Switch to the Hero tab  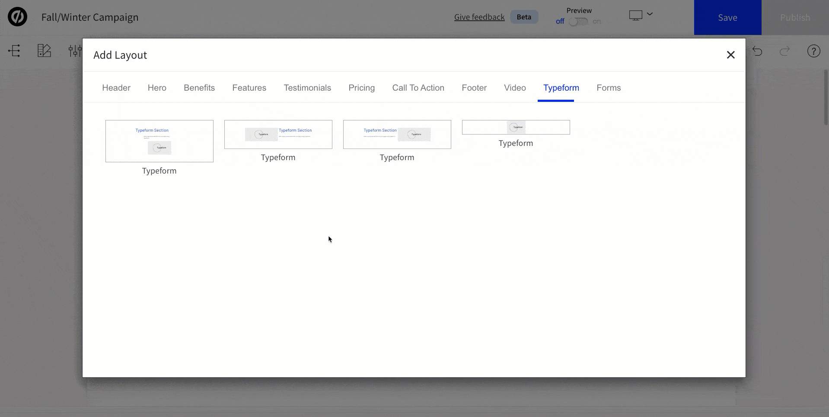tap(157, 88)
